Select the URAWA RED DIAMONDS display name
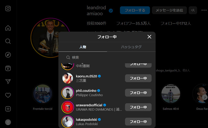The image size is (208, 128). (99, 110)
